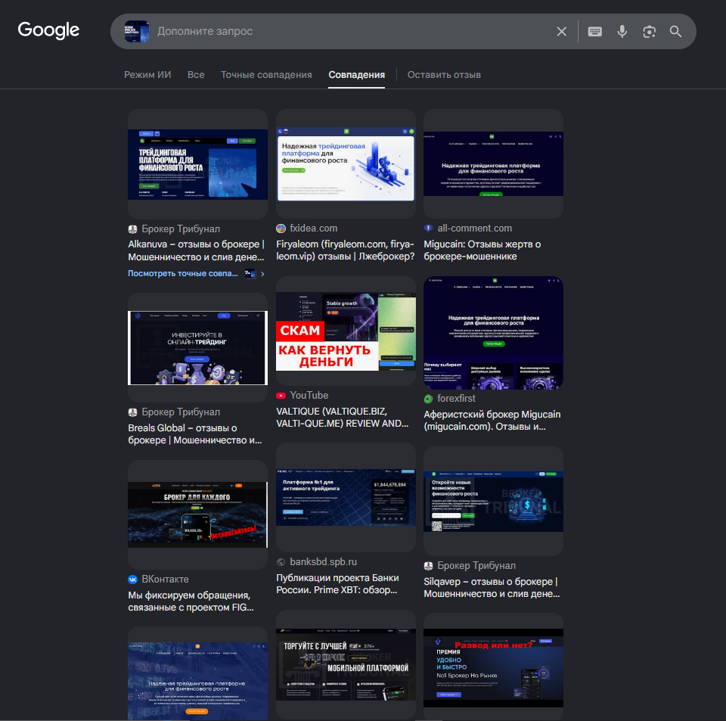Open the on-screen keyboard icon
The image size is (726, 721).
point(595,32)
